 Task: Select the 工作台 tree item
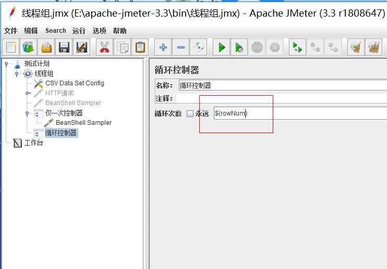[33, 143]
